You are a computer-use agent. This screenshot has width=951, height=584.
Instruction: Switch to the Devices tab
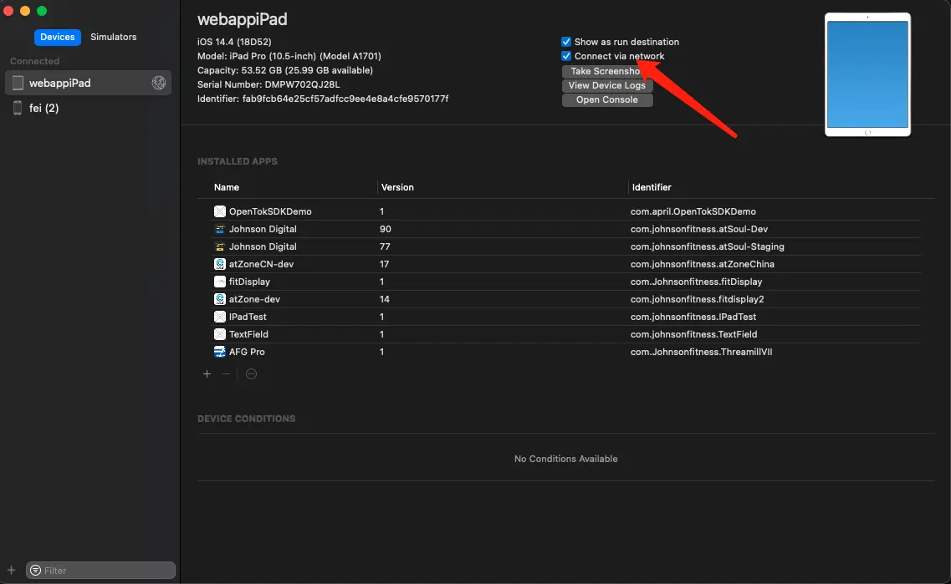point(57,37)
